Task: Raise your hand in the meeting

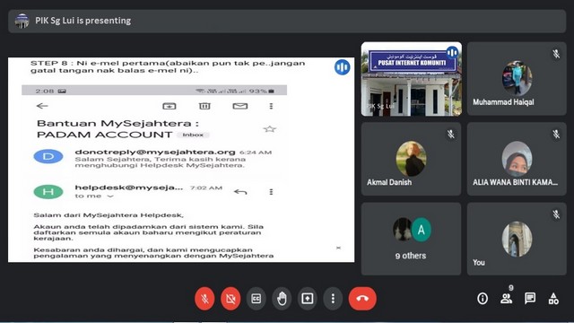Action: 282,299
